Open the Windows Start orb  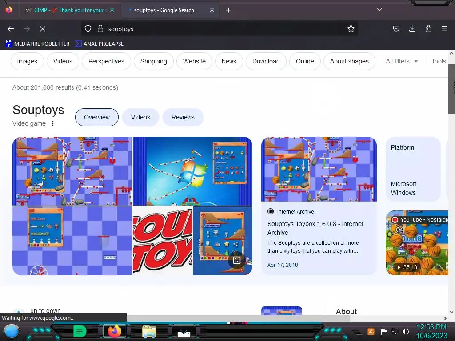pyautogui.click(x=11, y=332)
